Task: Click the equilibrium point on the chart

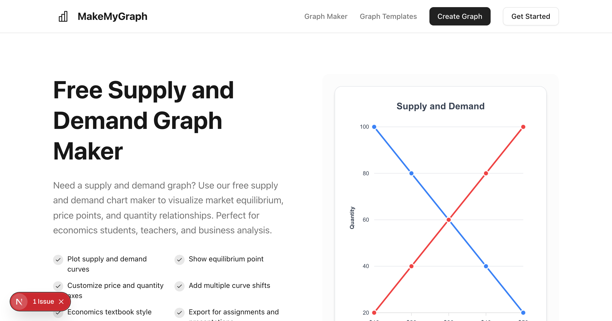Action: tap(449, 219)
